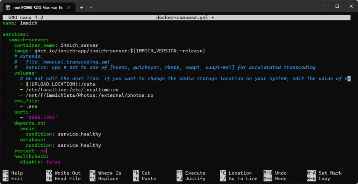Viewport: 358px width, 184px height.
Task: Click the condition line under redis
Action: 63,134
